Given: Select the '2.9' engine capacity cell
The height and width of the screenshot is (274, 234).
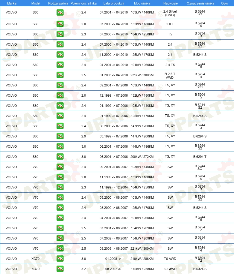Looking at the screenshot, I should pyautogui.click(x=83, y=136).
